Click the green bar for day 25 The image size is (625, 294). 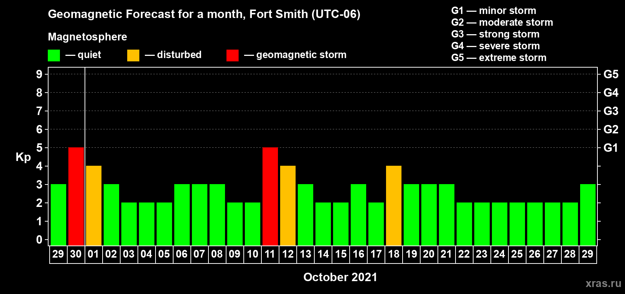click(x=517, y=224)
